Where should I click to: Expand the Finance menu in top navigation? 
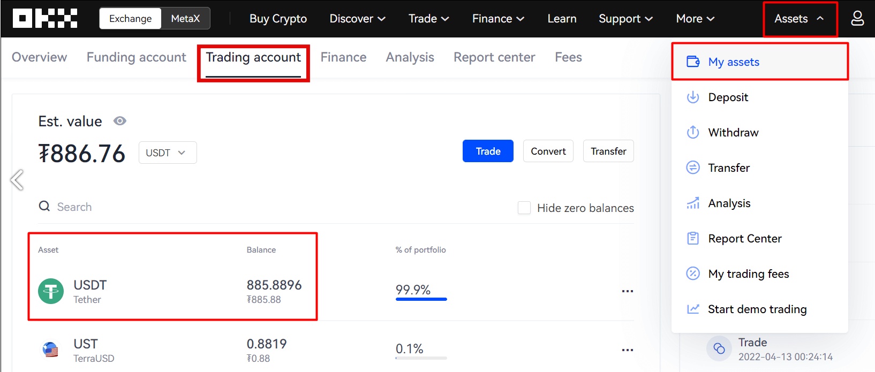pyautogui.click(x=498, y=18)
